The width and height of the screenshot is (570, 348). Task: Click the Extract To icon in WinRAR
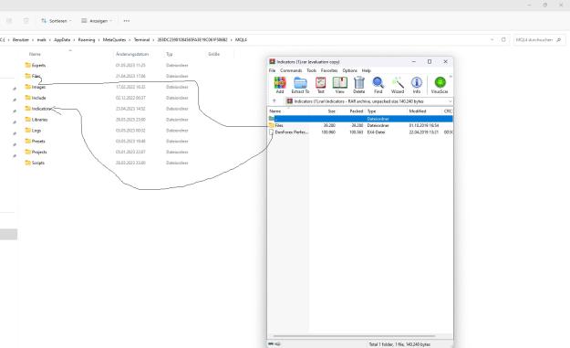(300, 85)
